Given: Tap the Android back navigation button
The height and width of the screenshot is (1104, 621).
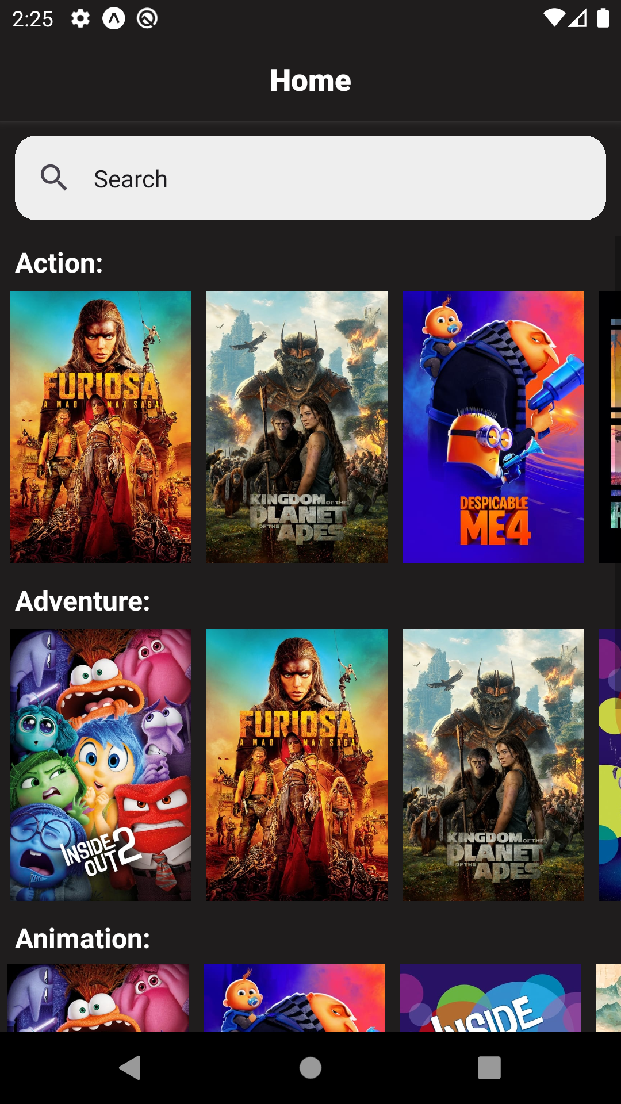Looking at the screenshot, I should tap(130, 1068).
